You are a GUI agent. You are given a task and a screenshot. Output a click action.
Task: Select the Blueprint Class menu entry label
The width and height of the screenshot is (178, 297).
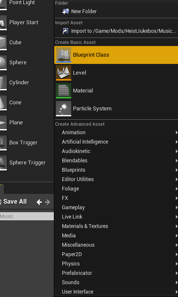(91, 55)
